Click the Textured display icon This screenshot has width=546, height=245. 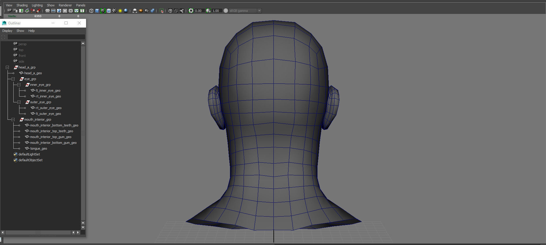tap(114, 11)
